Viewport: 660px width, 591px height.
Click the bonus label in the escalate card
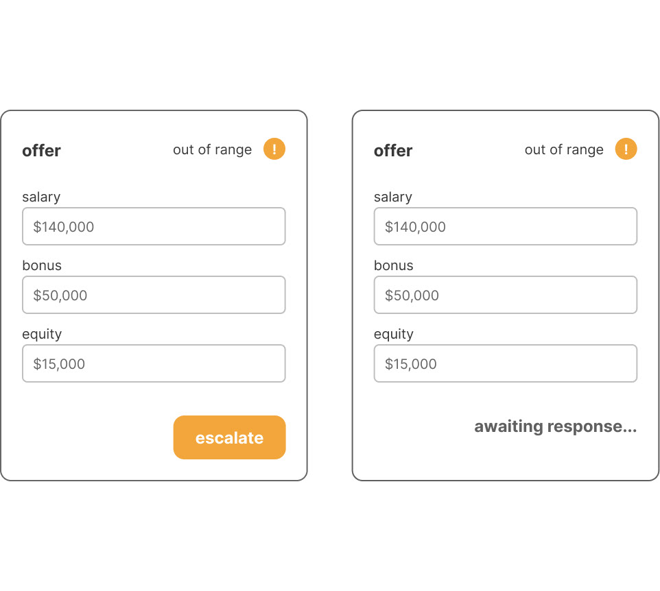42,265
